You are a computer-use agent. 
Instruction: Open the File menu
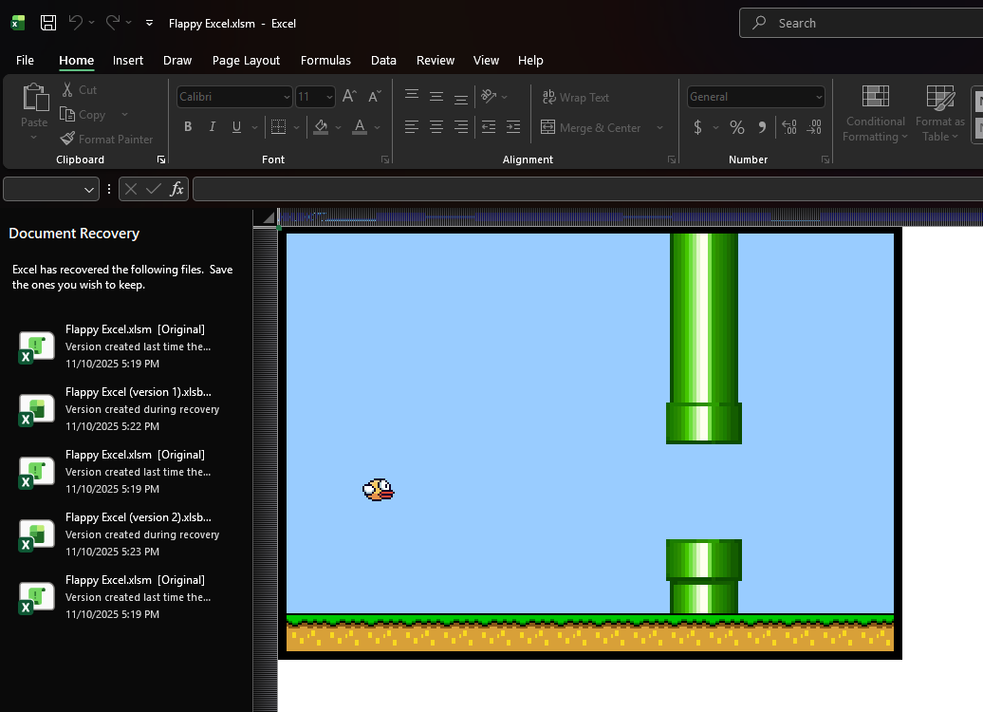[25, 60]
